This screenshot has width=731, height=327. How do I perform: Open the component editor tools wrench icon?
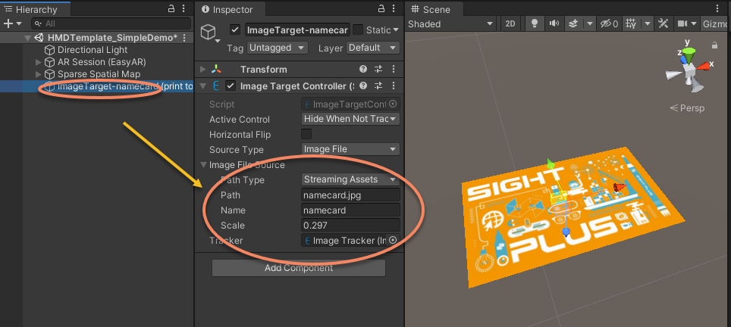pos(664,23)
